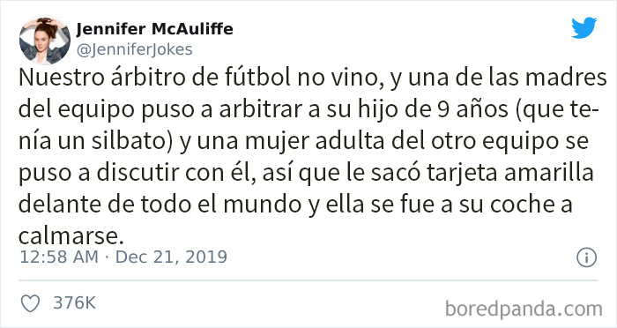617x328 pixels.
Task: Click the 12:58 AM timestamp
Action: [x=59, y=257]
